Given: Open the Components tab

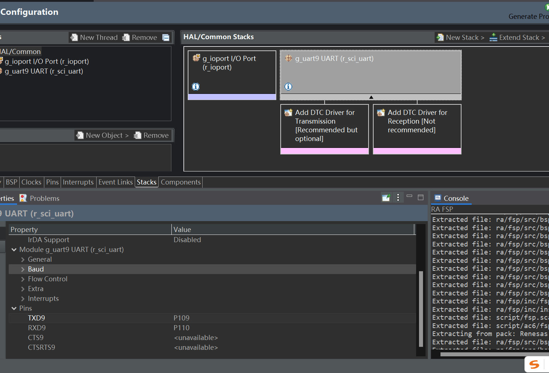Looking at the screenshot, I should [181, 182].
